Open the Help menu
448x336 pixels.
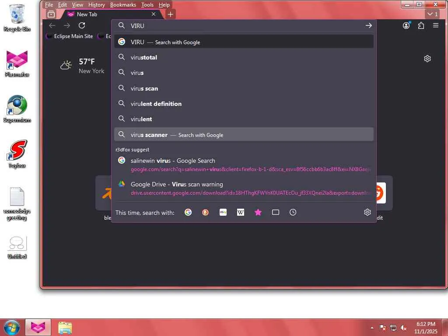pos(164,5)
